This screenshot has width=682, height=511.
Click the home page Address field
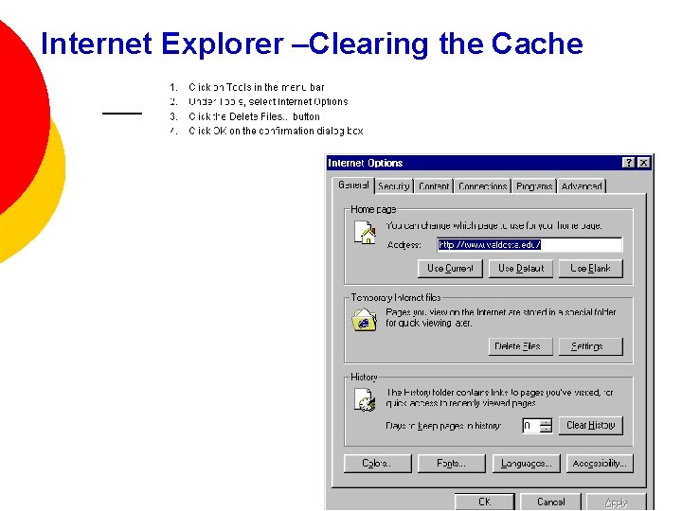coord(529,245)
